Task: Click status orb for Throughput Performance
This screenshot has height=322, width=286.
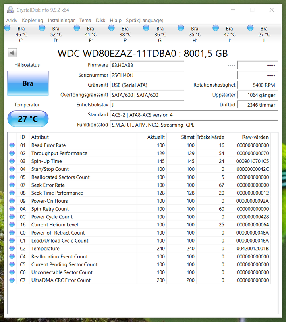Action: (x=12, y=153)
